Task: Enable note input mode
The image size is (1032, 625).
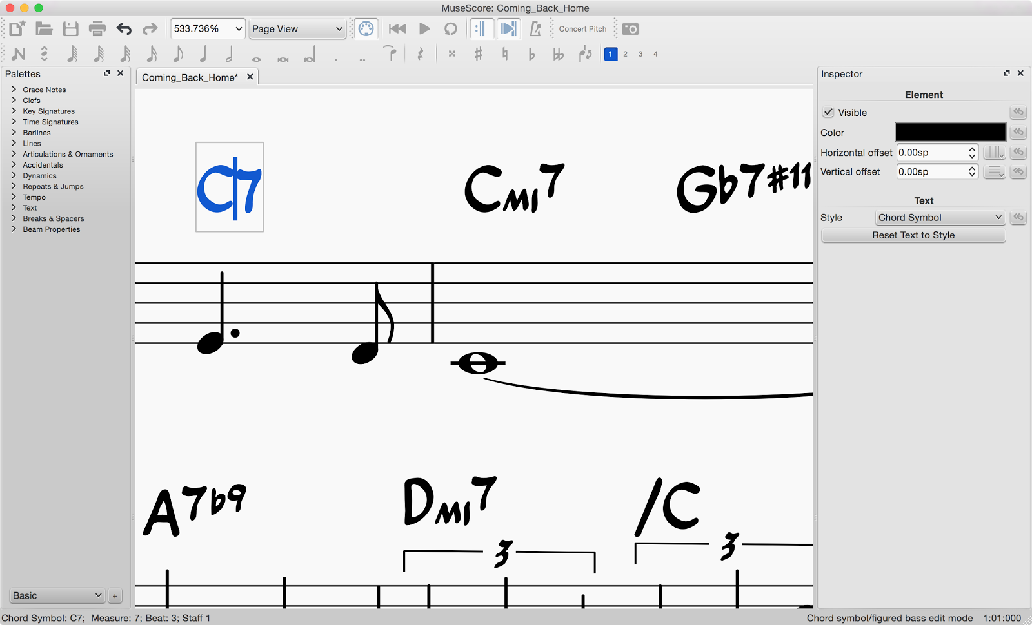Action: point(17,54)
